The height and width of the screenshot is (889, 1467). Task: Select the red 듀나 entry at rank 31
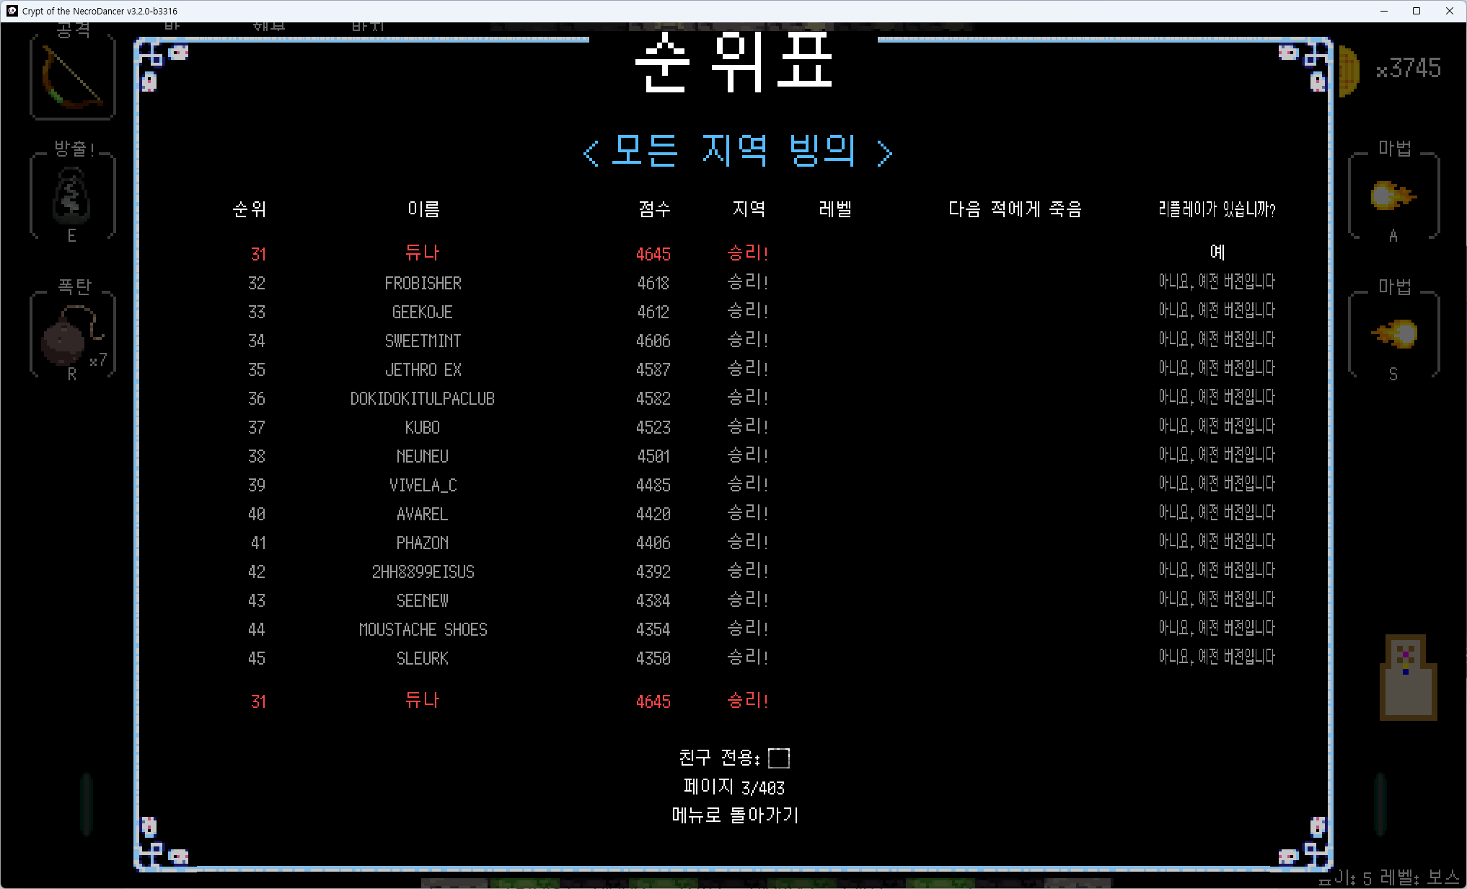pyautogui.click(x=423, y=253)
